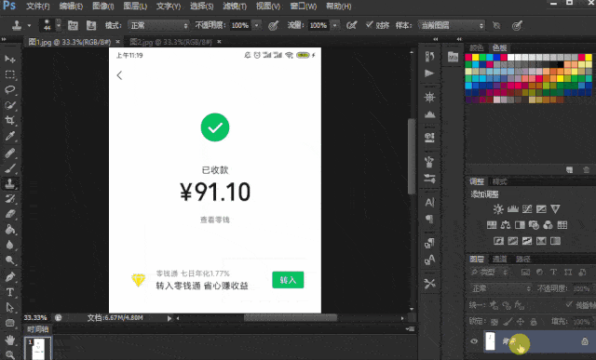Select frame 1 thumbnail in Timeline
The width and height of the screenshot is (596, 360).
point(38,348)
